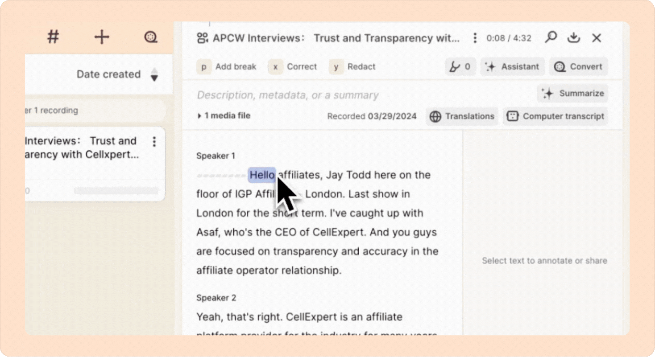This screenshot has width=655, height=357.
Task: Click the p shortcut key badge
Action: click(x=203, y=67)
